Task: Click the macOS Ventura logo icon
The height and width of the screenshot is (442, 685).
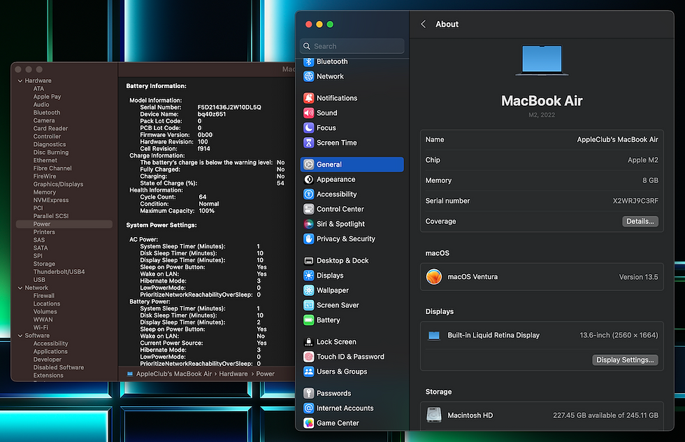Action: (434, 277)
